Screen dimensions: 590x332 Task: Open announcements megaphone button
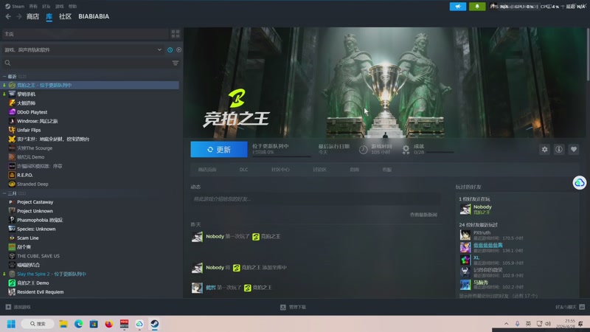[458, 7]
